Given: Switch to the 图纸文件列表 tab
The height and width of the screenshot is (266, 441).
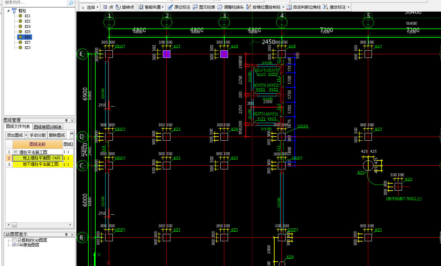Looking at the screenshot, I should pos(18,127).
